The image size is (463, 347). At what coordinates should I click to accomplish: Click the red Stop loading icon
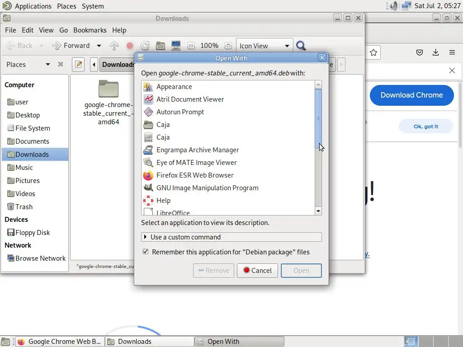click(130, 46)
